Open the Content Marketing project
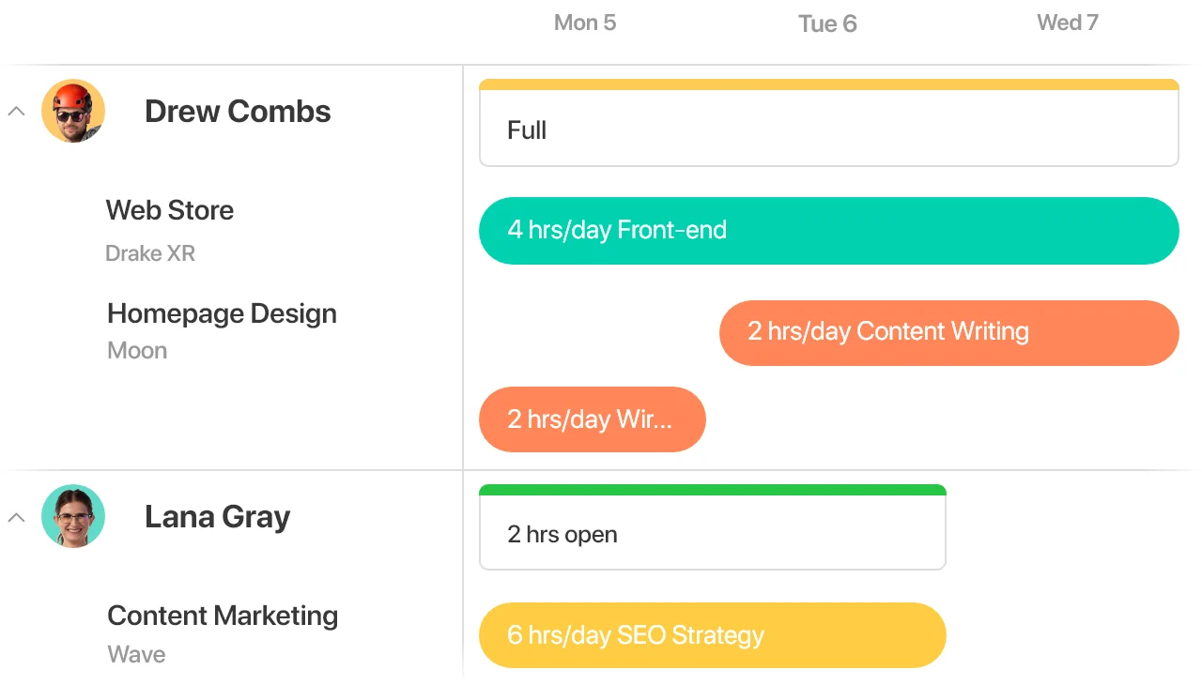Screen dimensions: 1202x685 point(223,616)
